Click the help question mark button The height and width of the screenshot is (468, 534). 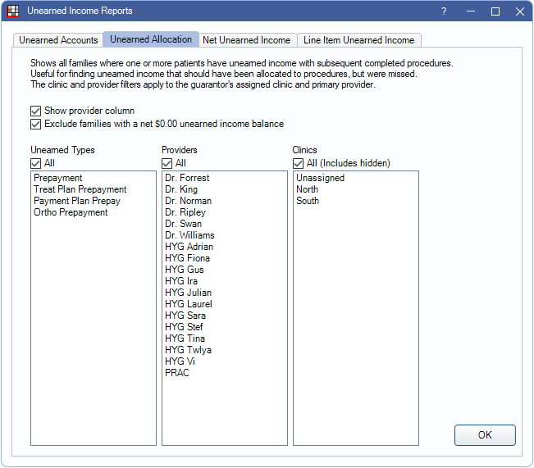pos(444,11)
